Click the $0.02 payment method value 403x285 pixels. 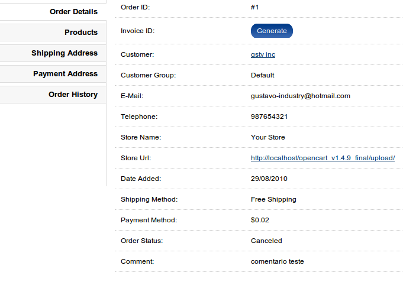(260, 220)
